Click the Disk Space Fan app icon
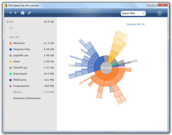This screenshot has width=172, height=135. point(6,5)
